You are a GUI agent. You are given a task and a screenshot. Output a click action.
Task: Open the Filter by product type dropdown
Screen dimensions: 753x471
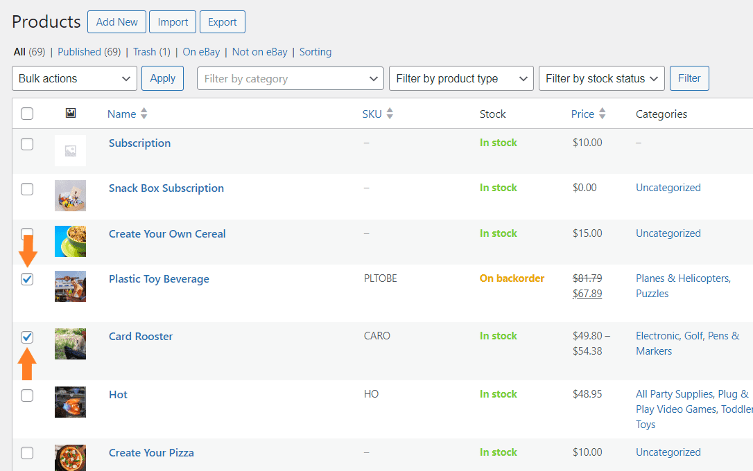[460, 78]
